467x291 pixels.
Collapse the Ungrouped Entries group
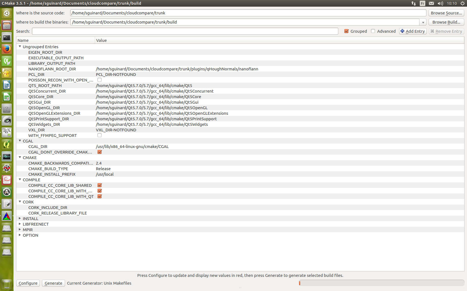pos(20,47)
